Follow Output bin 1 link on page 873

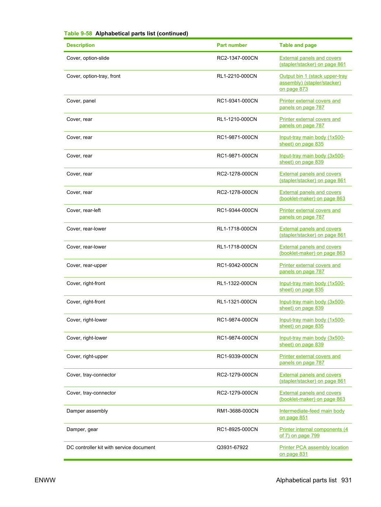point(313,83)
